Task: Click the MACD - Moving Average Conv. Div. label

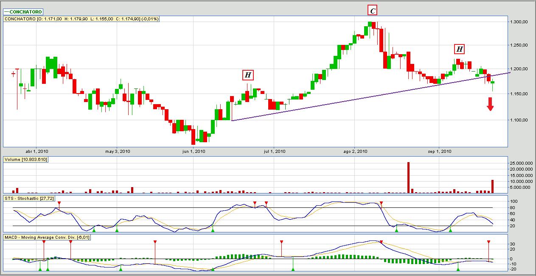Action: [47, 237]
